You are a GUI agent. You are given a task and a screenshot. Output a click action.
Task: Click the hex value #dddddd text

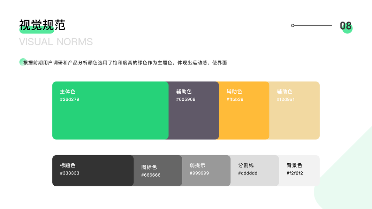tap(248, 173)
